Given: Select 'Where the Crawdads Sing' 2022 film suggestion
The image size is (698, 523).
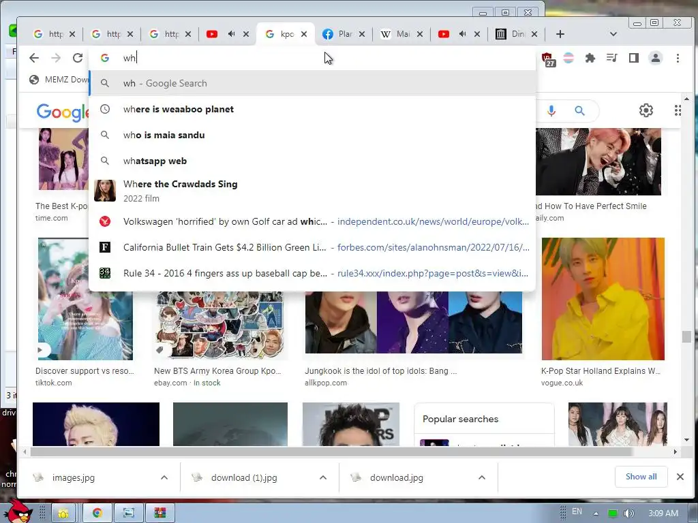Looking at the screenshot, I should pos(312,191).
